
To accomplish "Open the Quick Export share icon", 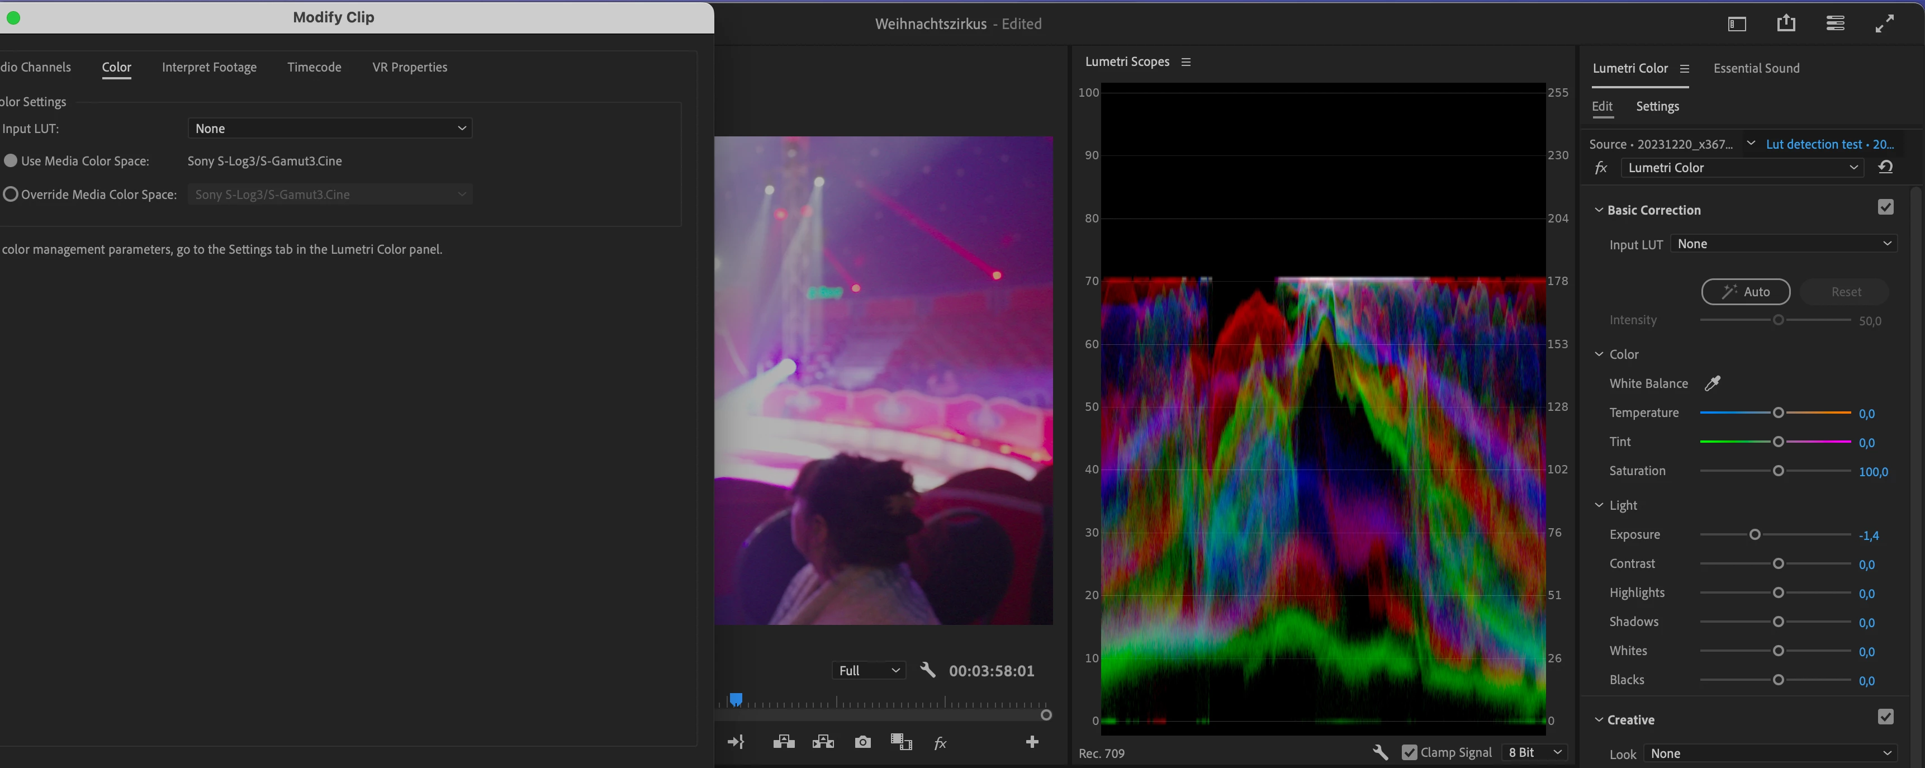I will pos(1786,23).
